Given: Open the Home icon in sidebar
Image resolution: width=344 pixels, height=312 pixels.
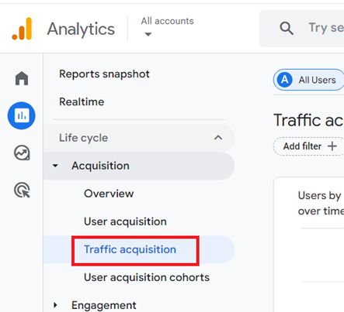Looking at the screenshot, I should point(22,78).
